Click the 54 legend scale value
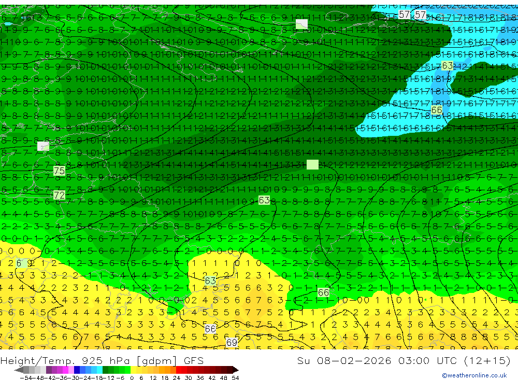 pos(235,378)
